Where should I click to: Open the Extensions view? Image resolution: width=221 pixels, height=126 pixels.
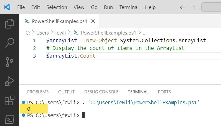[x=10, y=100]
